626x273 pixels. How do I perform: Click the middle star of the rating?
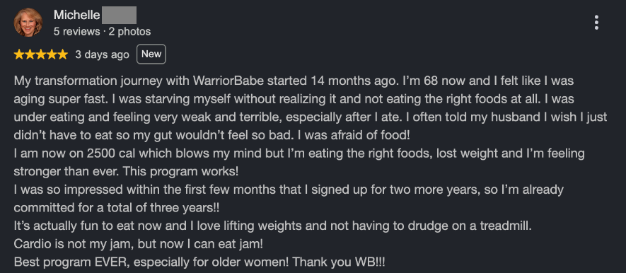pyautogui.click(x=41, y=54)
